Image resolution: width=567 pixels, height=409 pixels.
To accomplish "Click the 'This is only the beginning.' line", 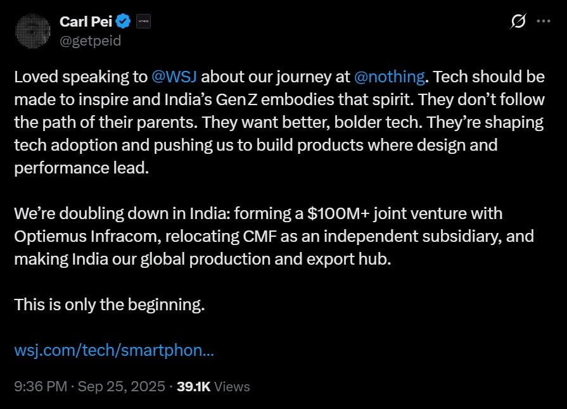I will point(110,305).
